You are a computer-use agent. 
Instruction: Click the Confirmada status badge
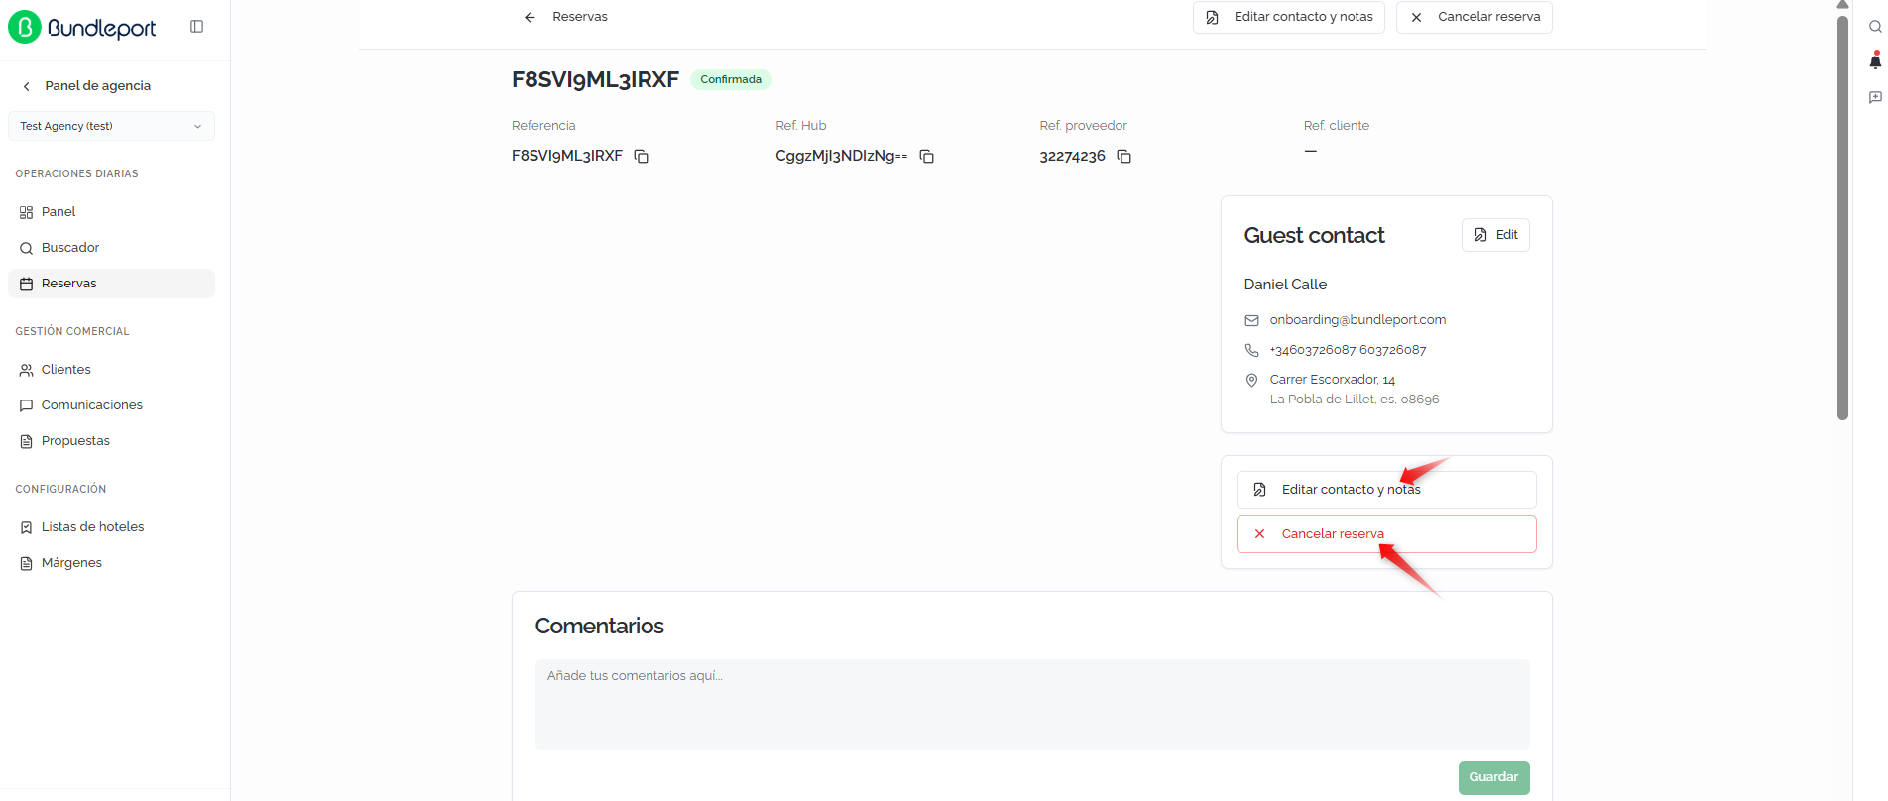731,79
